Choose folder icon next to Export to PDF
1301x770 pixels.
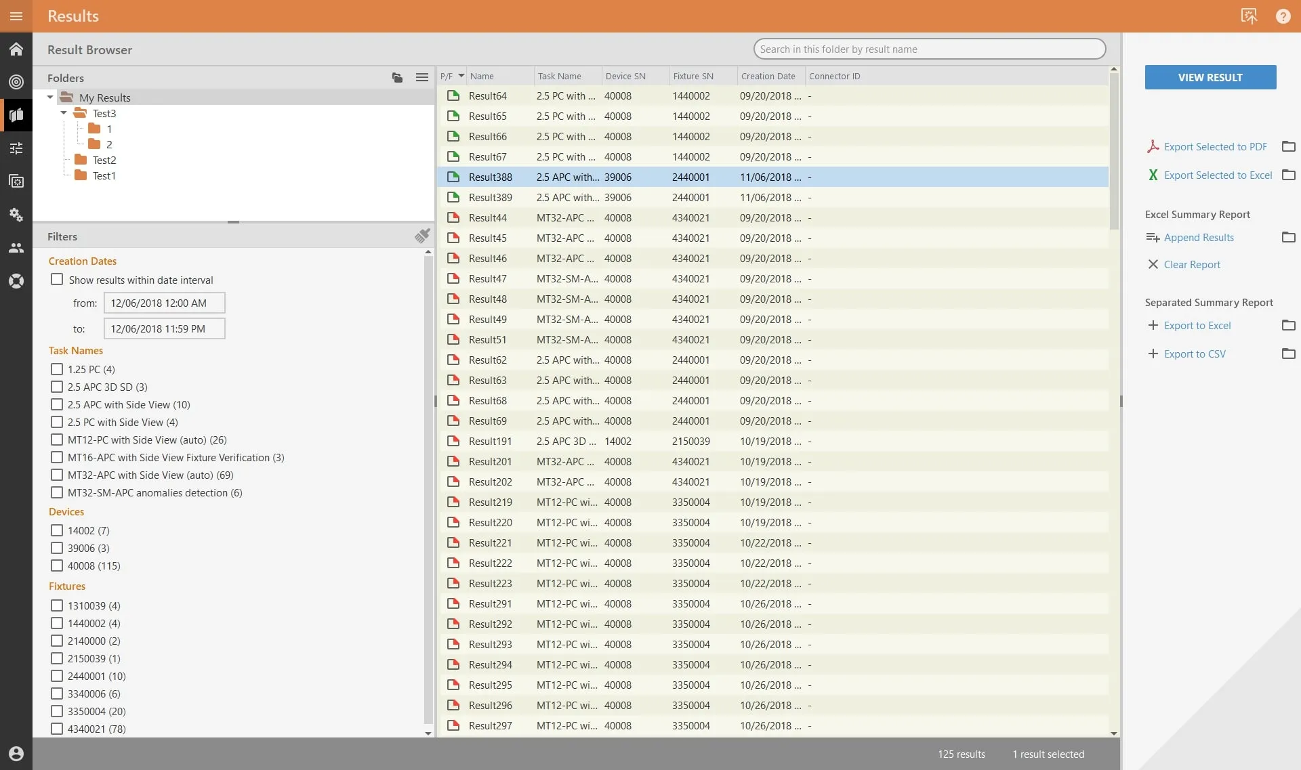click(1288, 147)
